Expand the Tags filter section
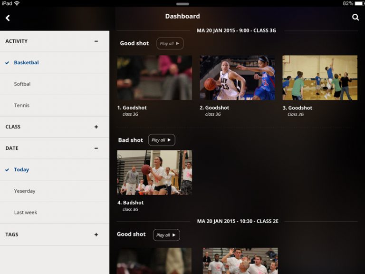The height and width of the screenshot is (274, 365). [x=96, y=235]
